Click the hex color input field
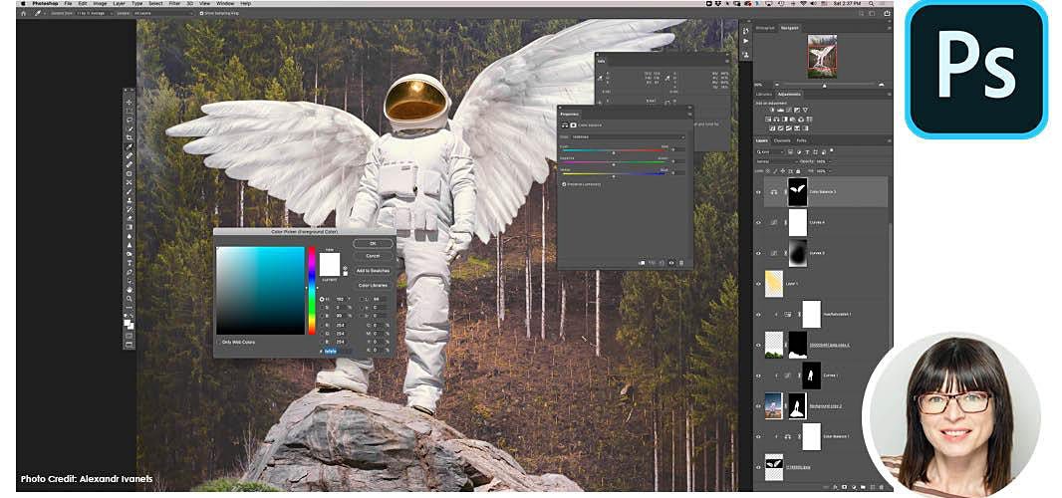This screenshot has height=498, width=1062. 337,351
